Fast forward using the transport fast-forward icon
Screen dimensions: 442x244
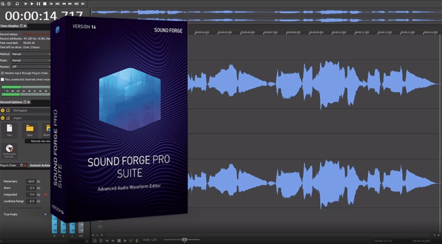(x=70, y=4)
